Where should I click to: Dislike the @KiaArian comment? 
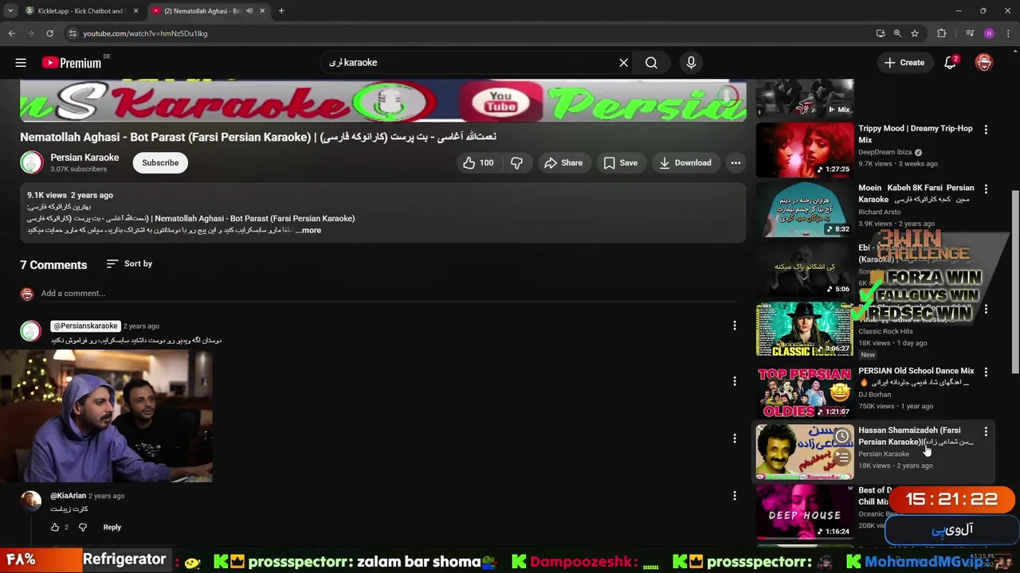click(82, 527)
